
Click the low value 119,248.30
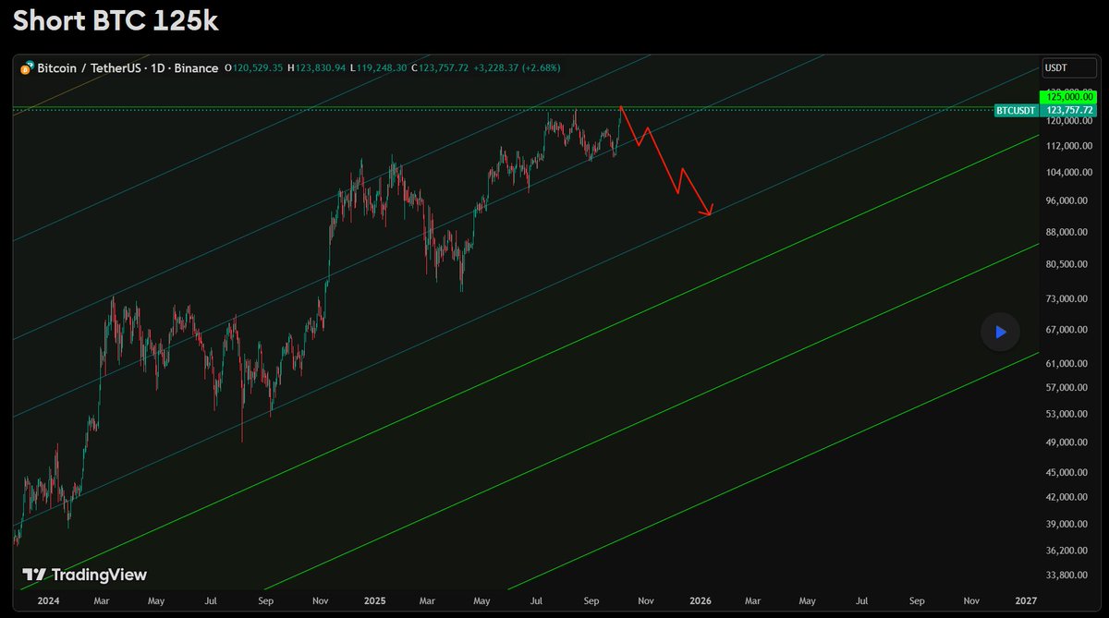coord(384,68)
